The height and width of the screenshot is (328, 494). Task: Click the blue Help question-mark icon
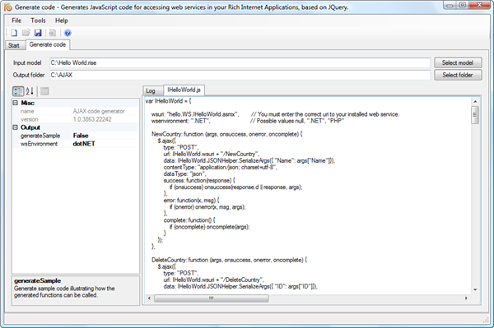point(68,33)
